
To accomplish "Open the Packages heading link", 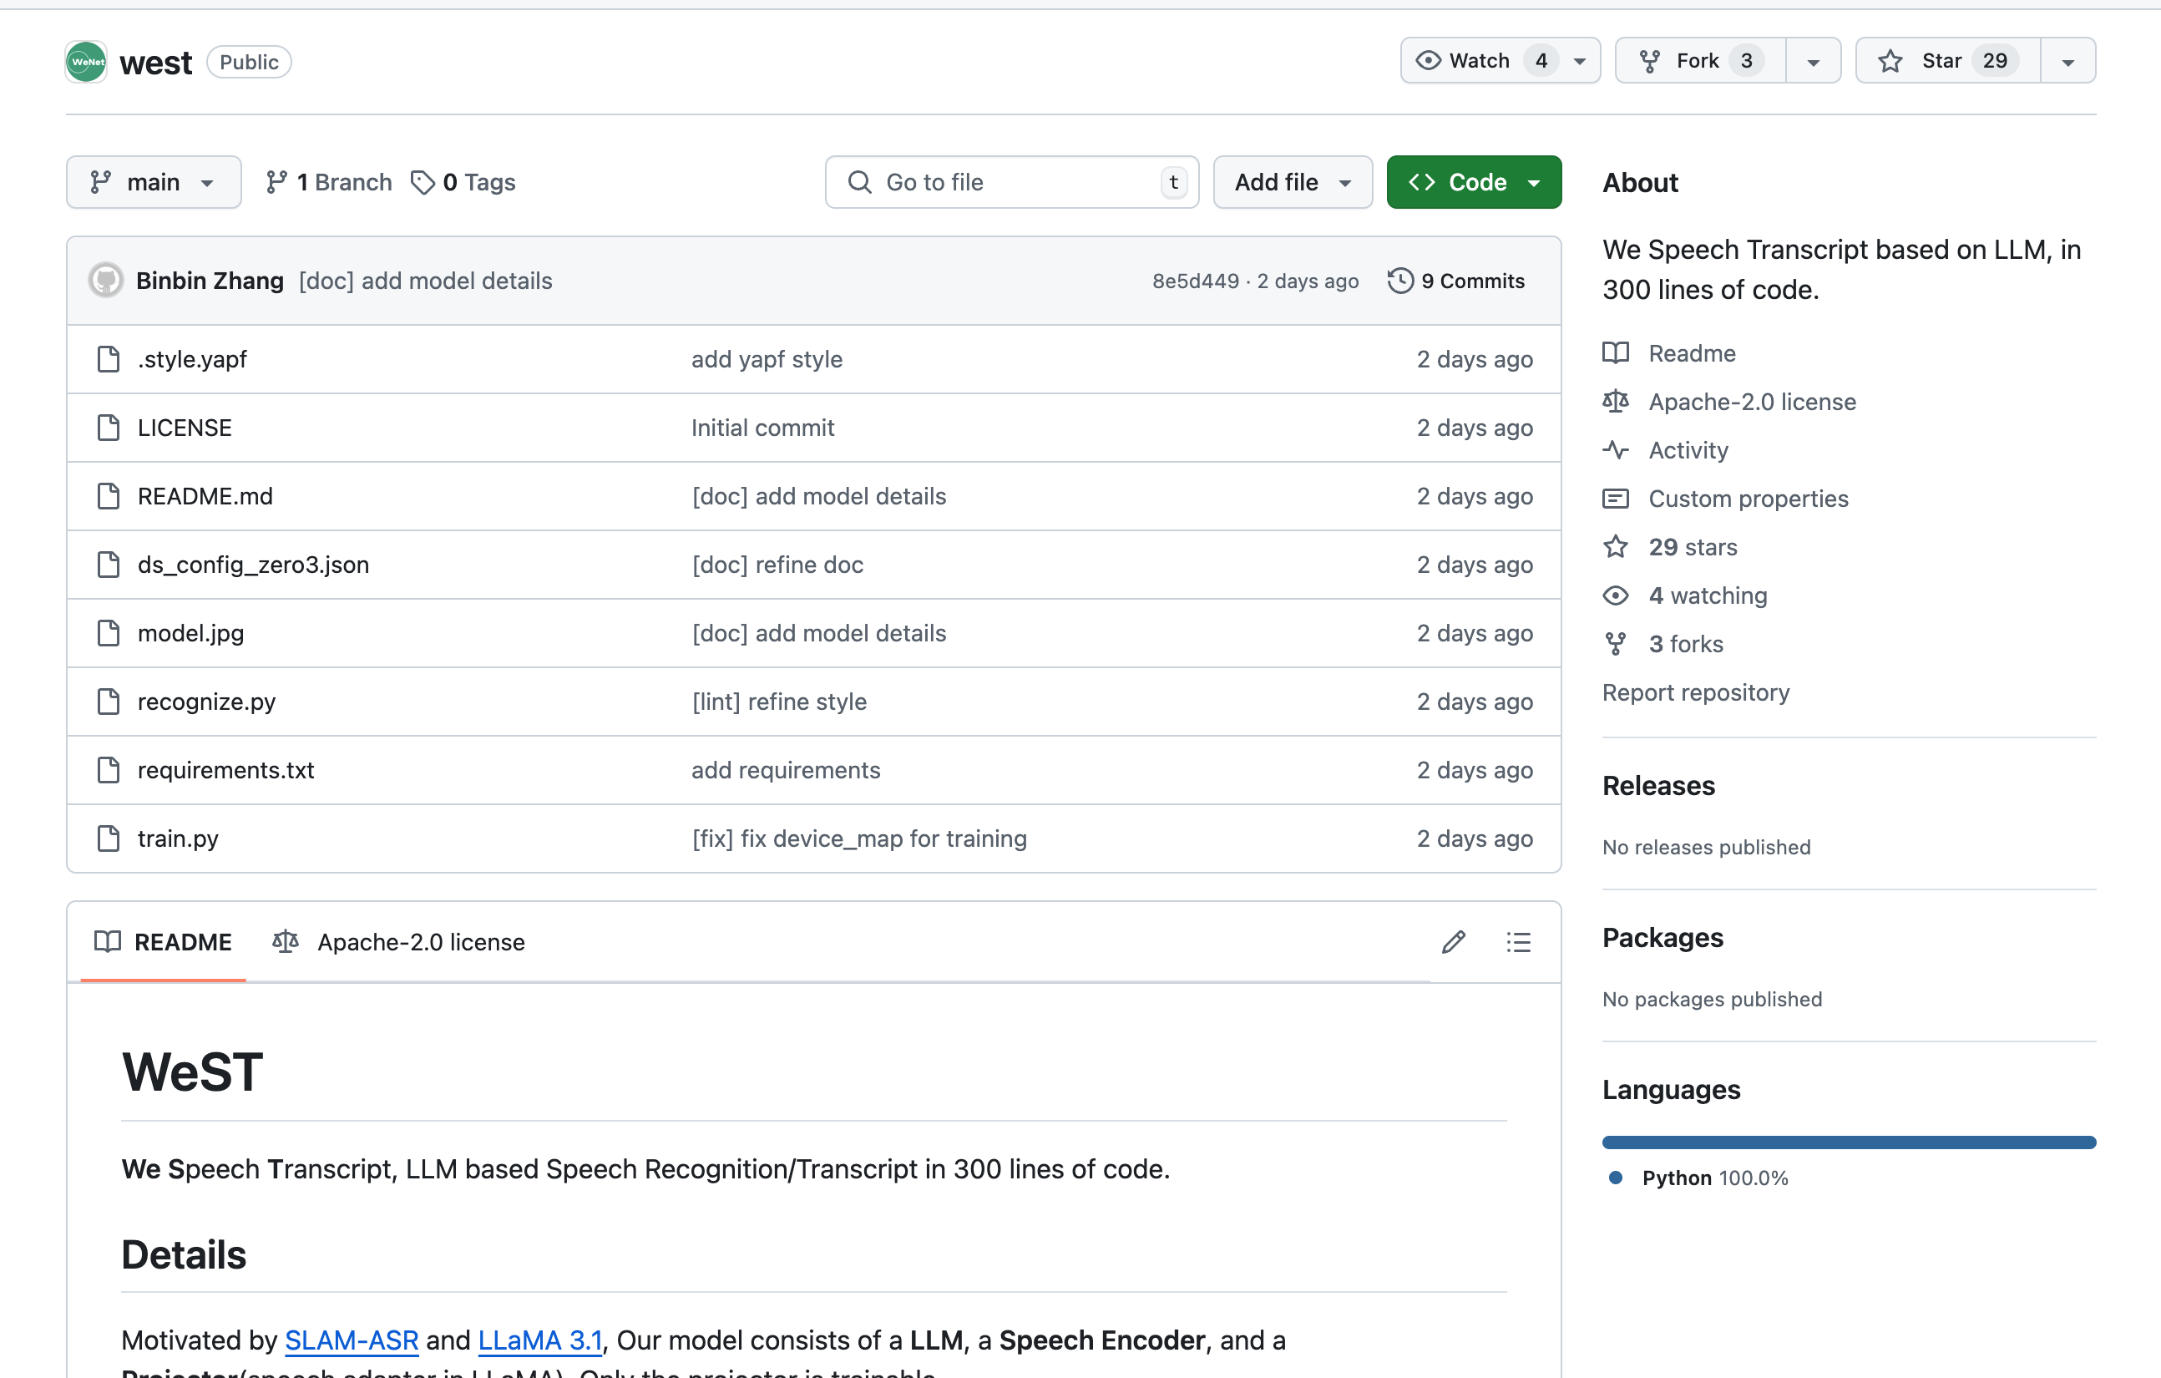I will tap(1663, 937).
